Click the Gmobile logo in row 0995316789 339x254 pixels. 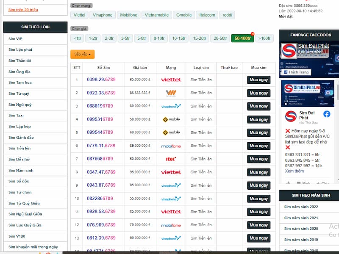pos(171,119)
